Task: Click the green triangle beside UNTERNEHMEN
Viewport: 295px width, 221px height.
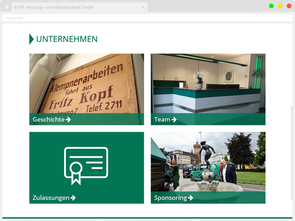Action: click(31, 39)
